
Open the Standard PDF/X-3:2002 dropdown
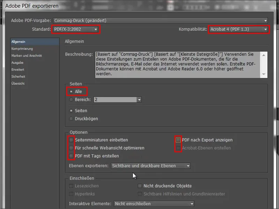tap(76, 29)
